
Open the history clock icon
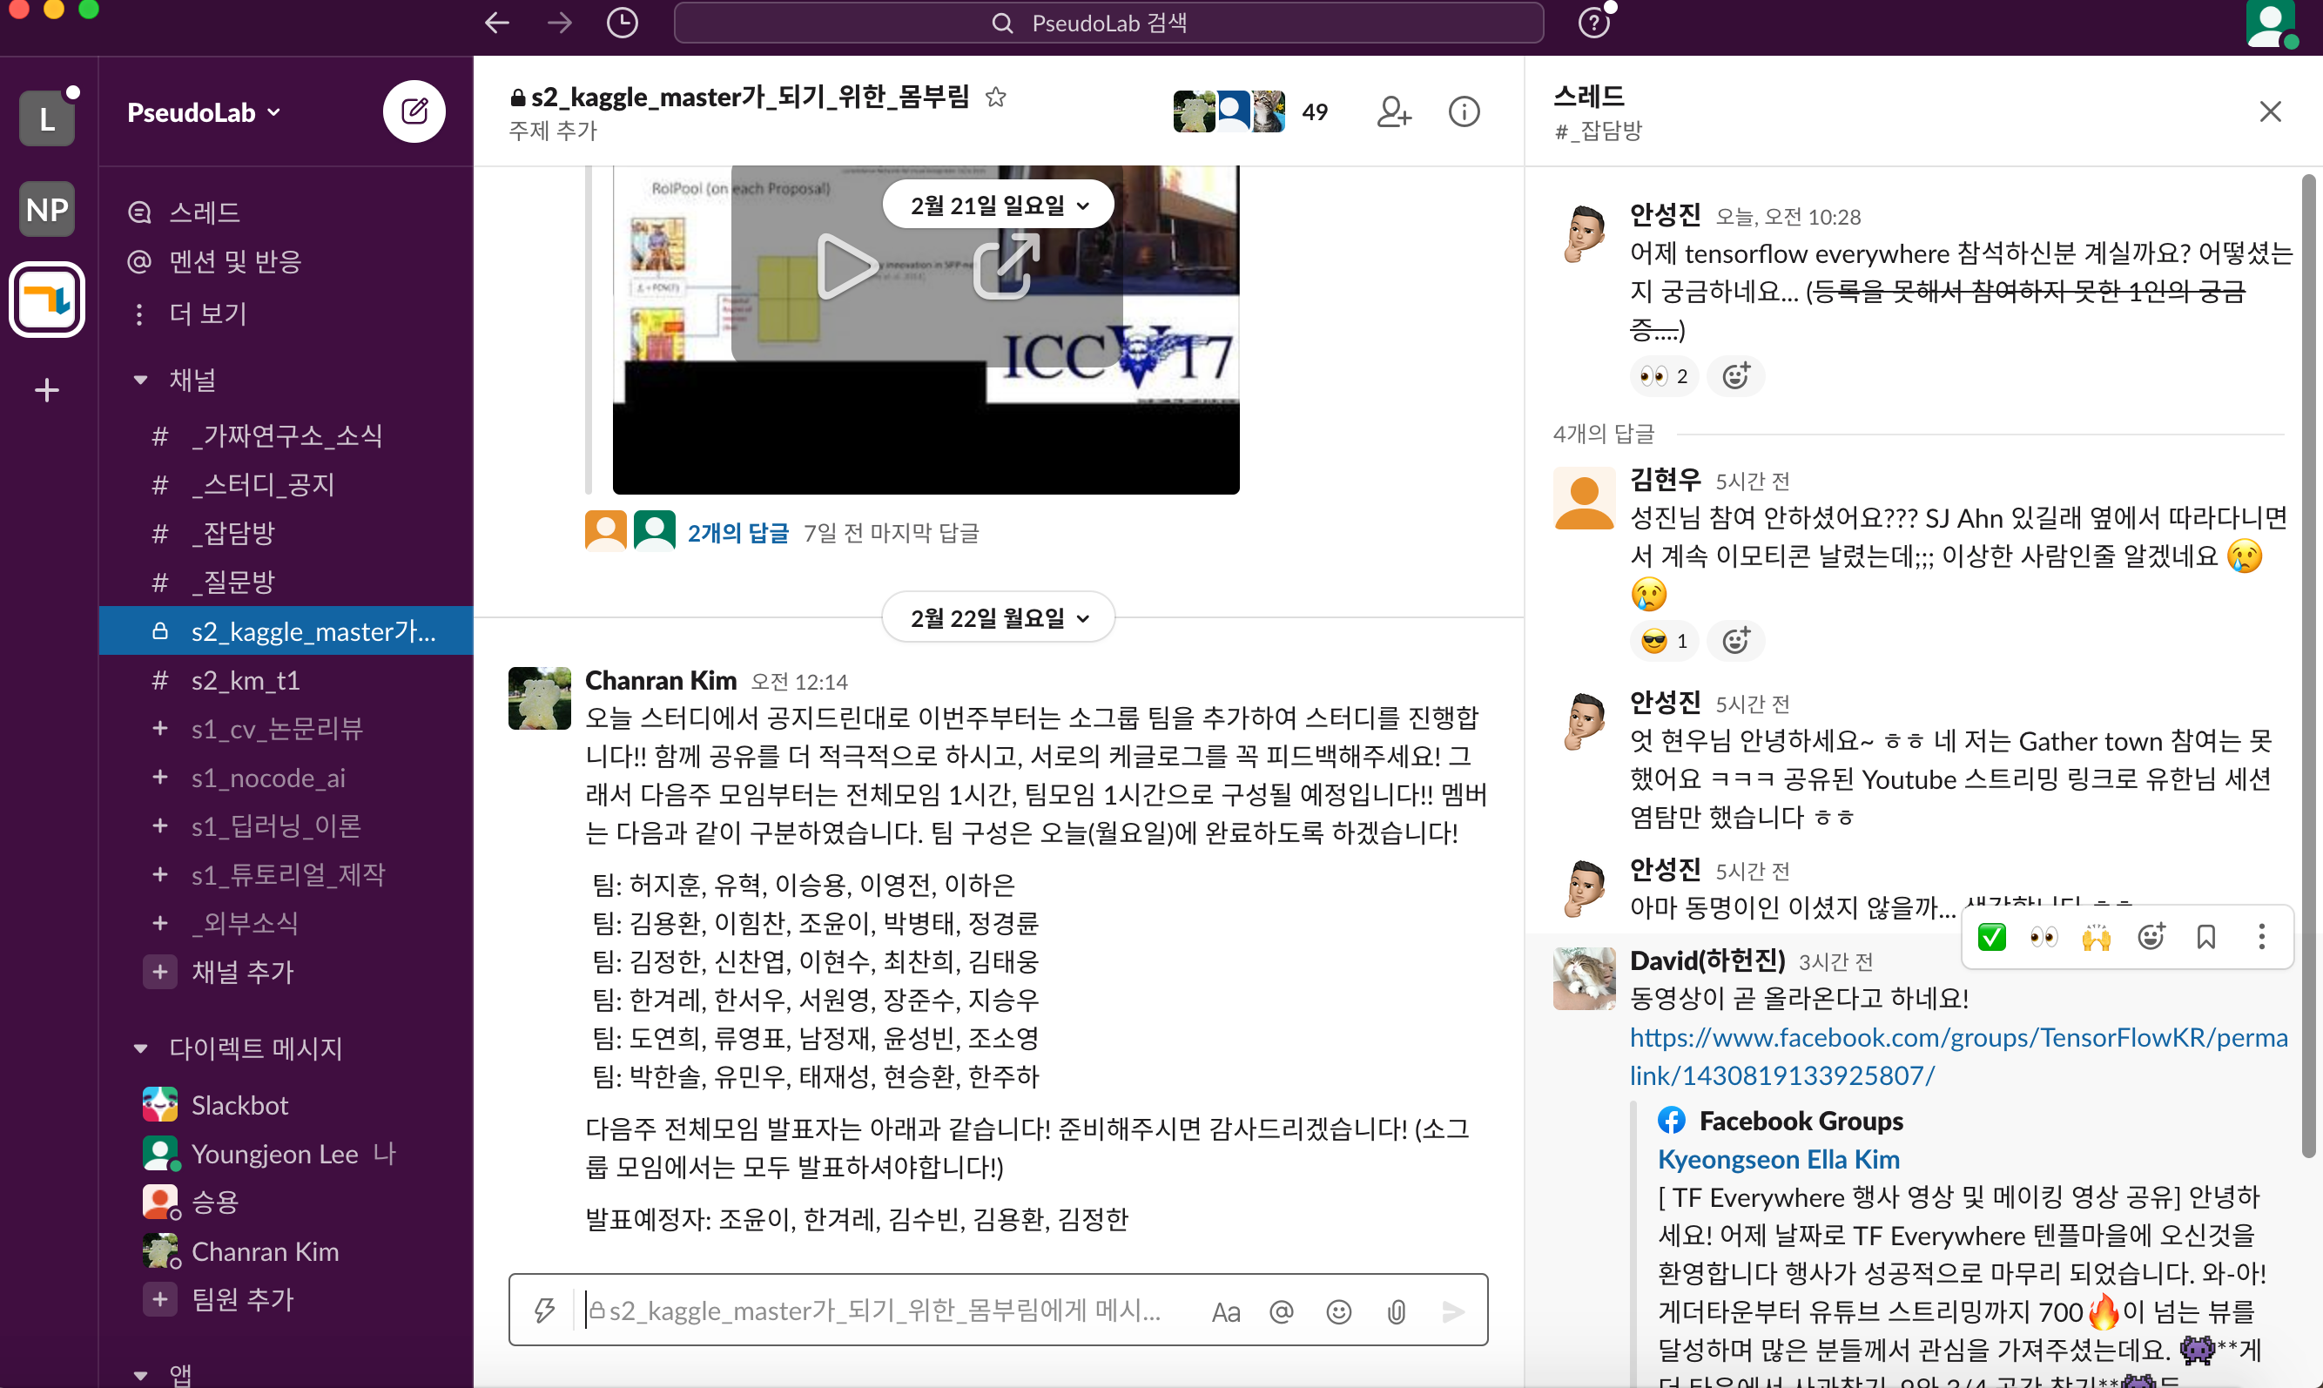click(x=622, y=23)
